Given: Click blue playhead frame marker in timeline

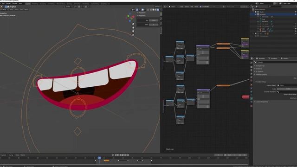Looking at the screenshot, I should coord(99,158).
